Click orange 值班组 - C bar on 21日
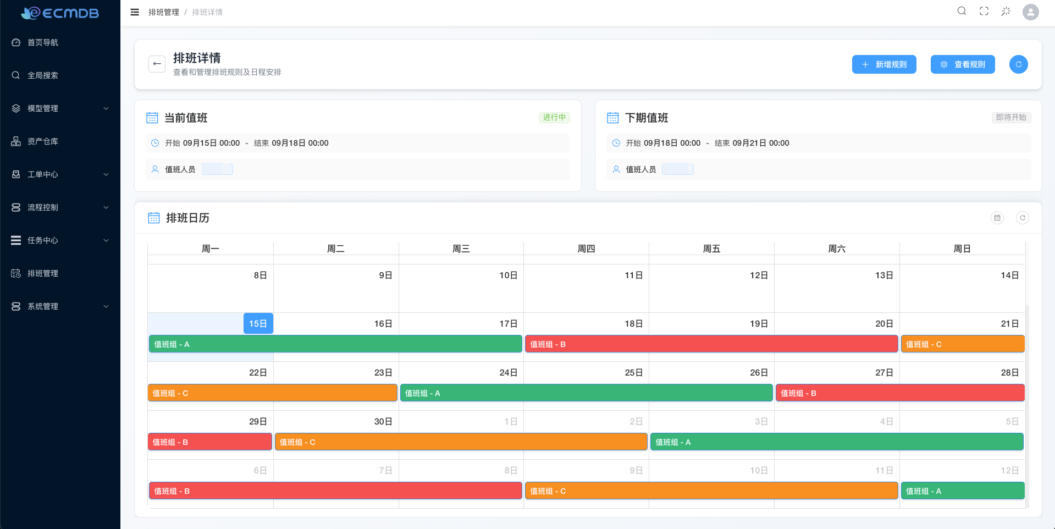Image resolution: width=1055 pixels, height=529 pixels. (963, 344)
